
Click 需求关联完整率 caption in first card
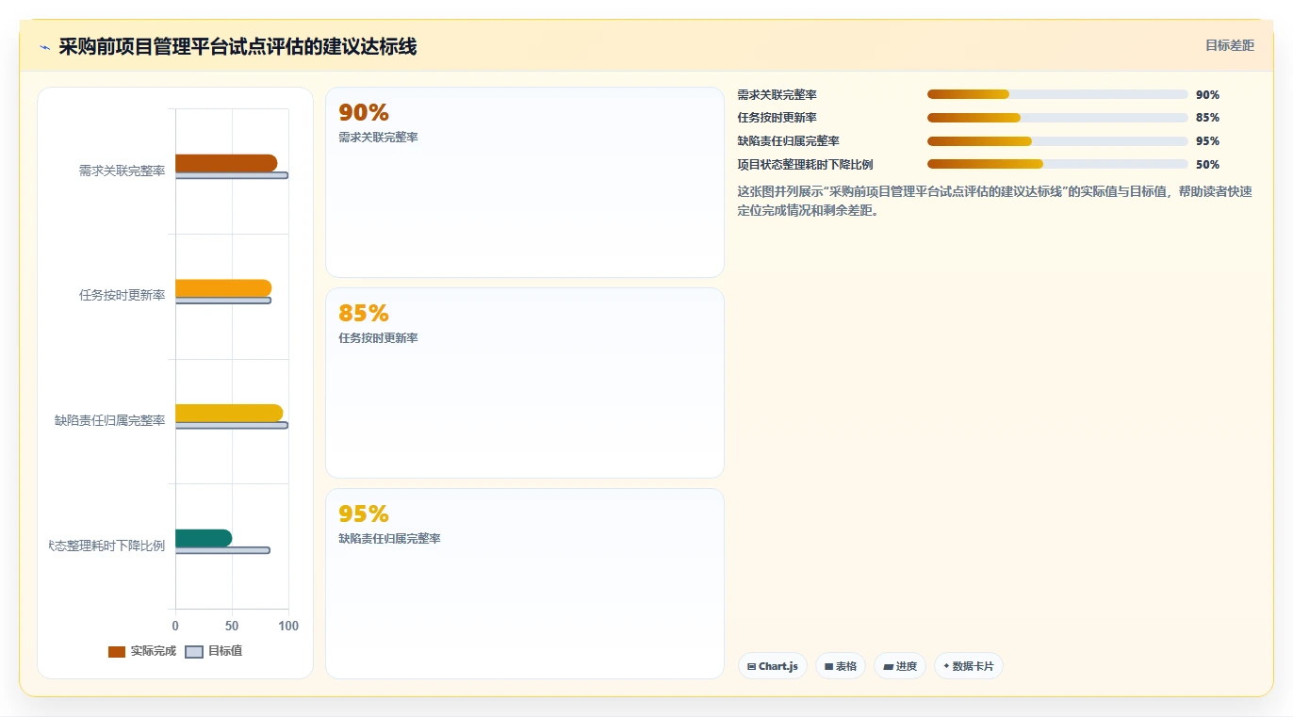pos(378,138)
